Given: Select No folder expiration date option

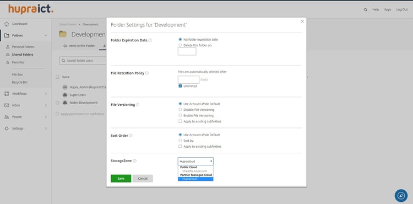Looking at the screenshot, I should [x=180, y=40].
